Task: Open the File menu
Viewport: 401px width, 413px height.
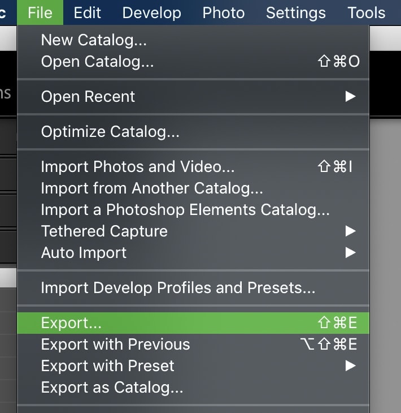Action: (x=40, y=12)
